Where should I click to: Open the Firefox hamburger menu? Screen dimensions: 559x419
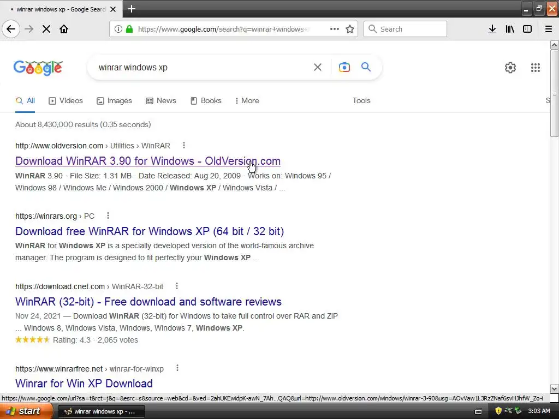point(549,29)
